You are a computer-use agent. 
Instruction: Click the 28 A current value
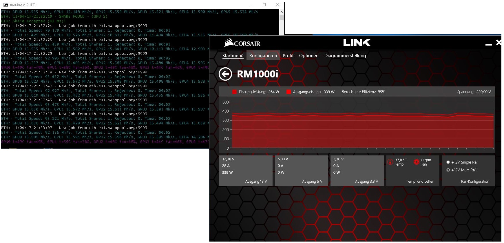226,166
